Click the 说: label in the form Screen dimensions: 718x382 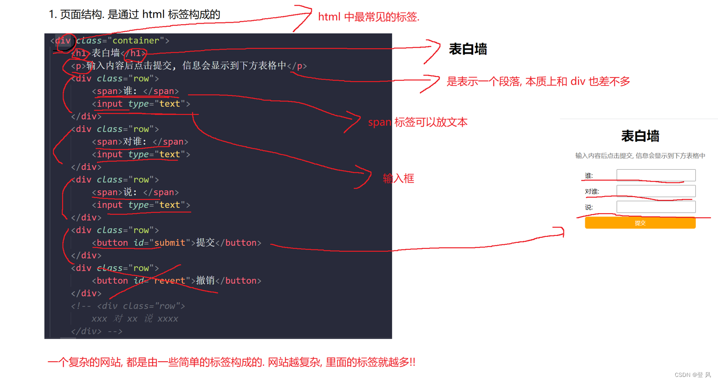(x=589, y=207)
